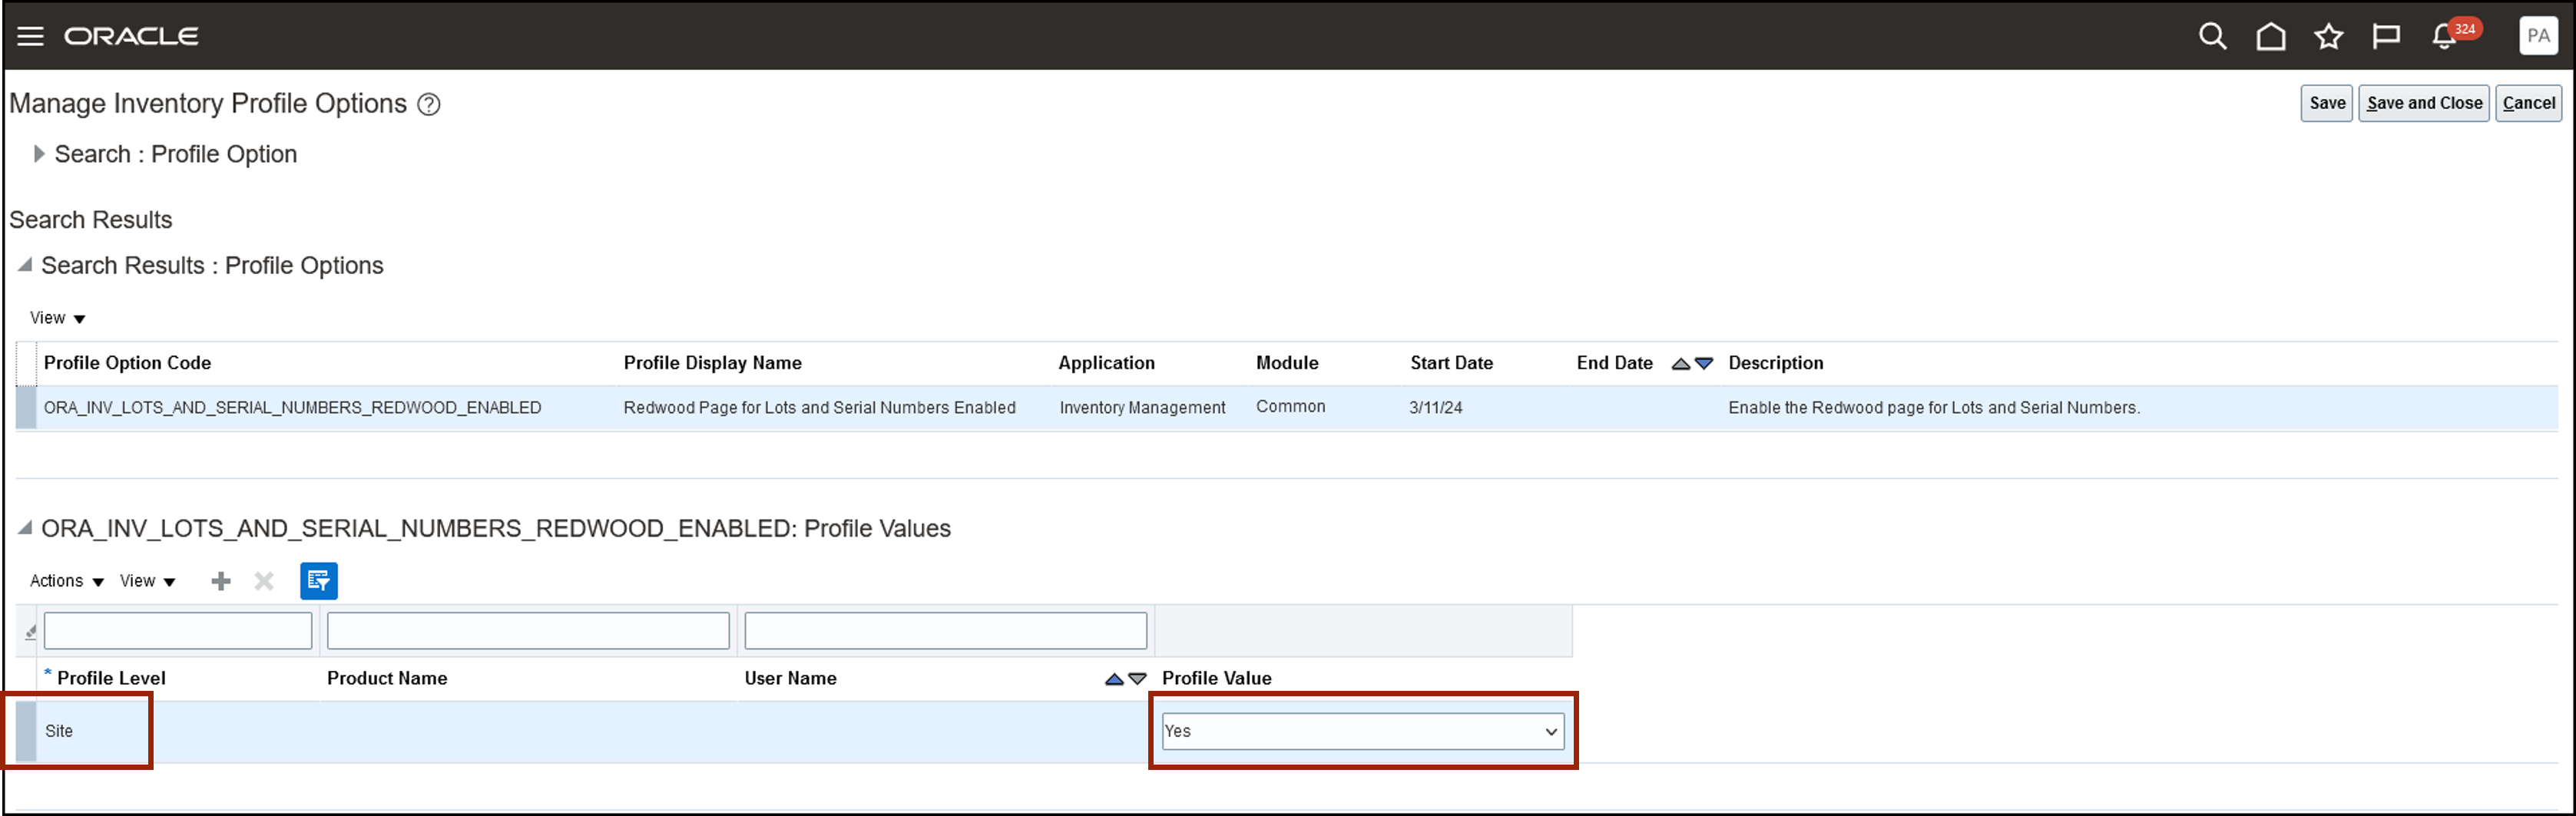The width and height of the screenshot is (2576, 816).
Task: Sort User Name column descending
Action: [1137, 679]
